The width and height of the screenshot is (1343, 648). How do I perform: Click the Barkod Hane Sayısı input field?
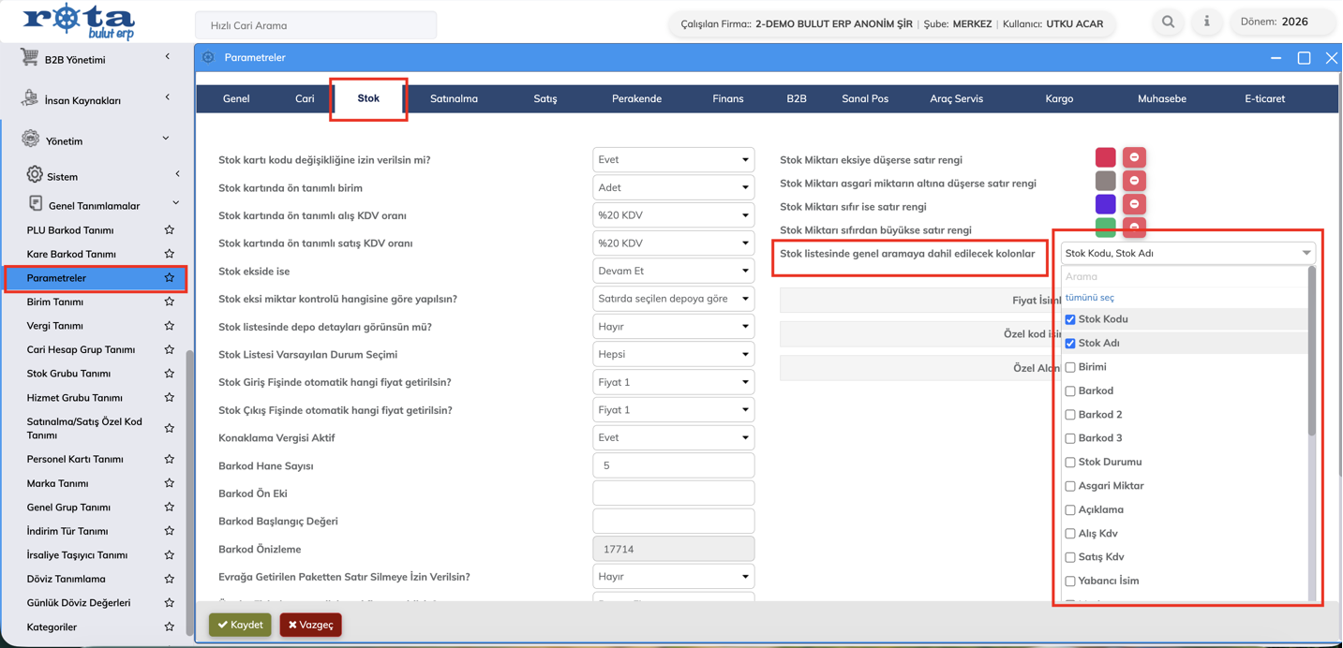click(673, 465)
